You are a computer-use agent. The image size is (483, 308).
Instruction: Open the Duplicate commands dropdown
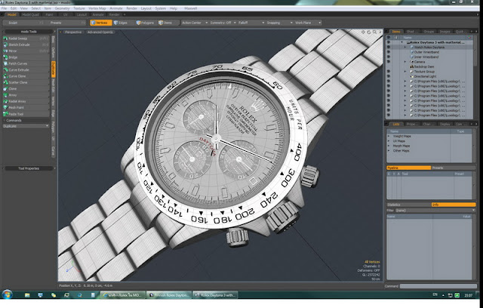pyautogui.click(x=26, y=126)
